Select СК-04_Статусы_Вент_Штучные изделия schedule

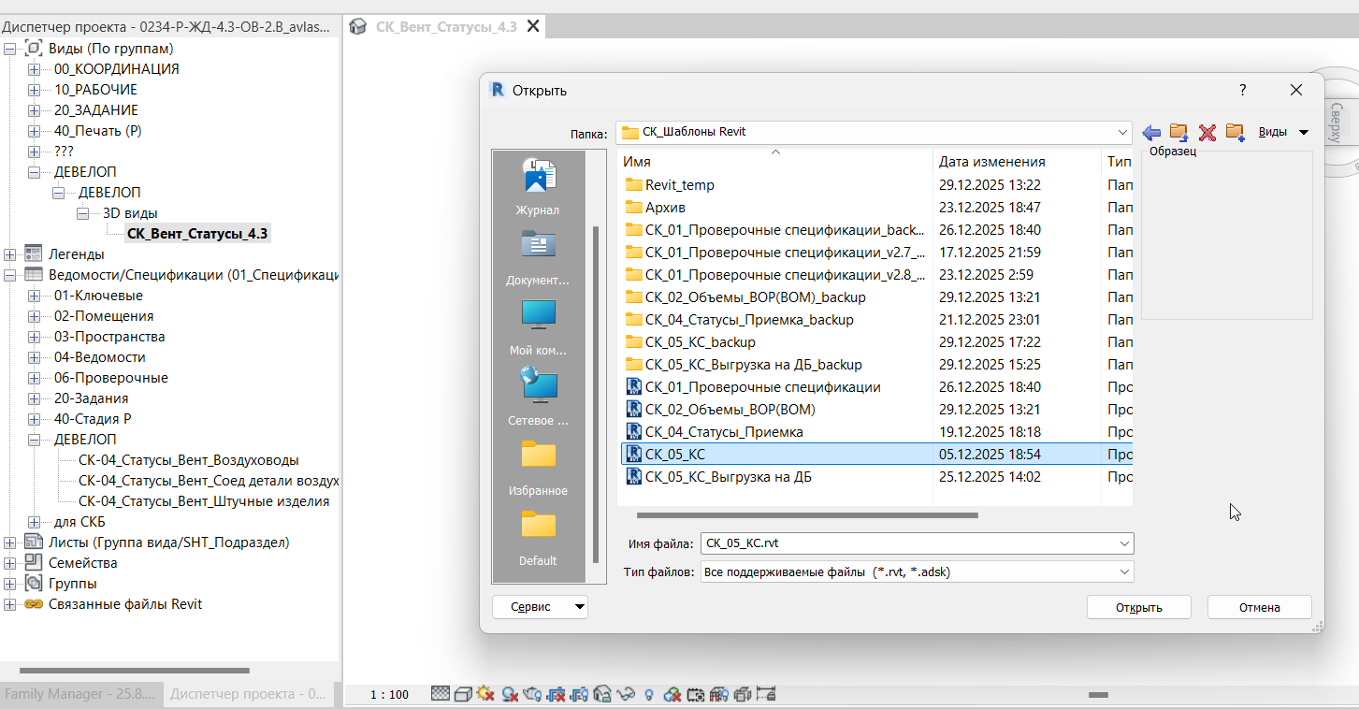pyautogui.click(x=204, y=501)
